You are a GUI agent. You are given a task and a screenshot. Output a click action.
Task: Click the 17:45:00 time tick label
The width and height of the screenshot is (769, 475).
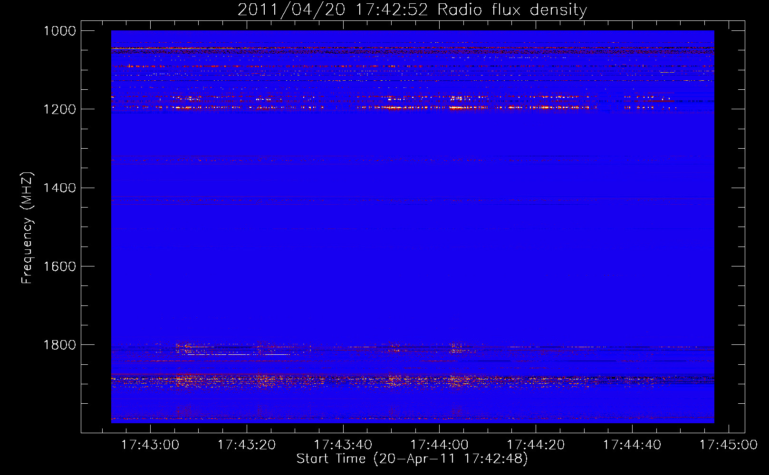729,445
